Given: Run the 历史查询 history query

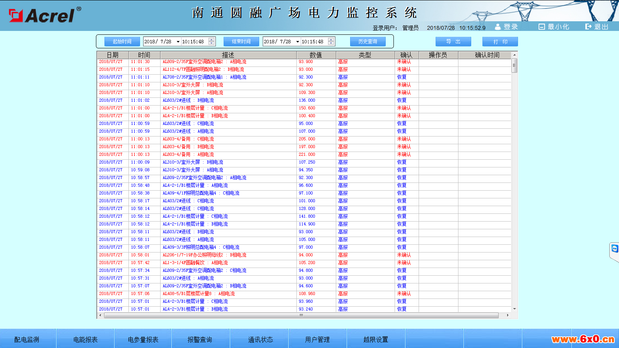Looking at the screenshot, I should pos(368,42).
